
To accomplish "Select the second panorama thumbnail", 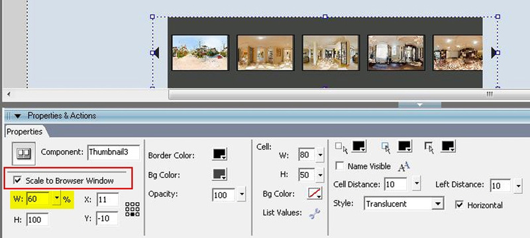I will pos(266,53).
